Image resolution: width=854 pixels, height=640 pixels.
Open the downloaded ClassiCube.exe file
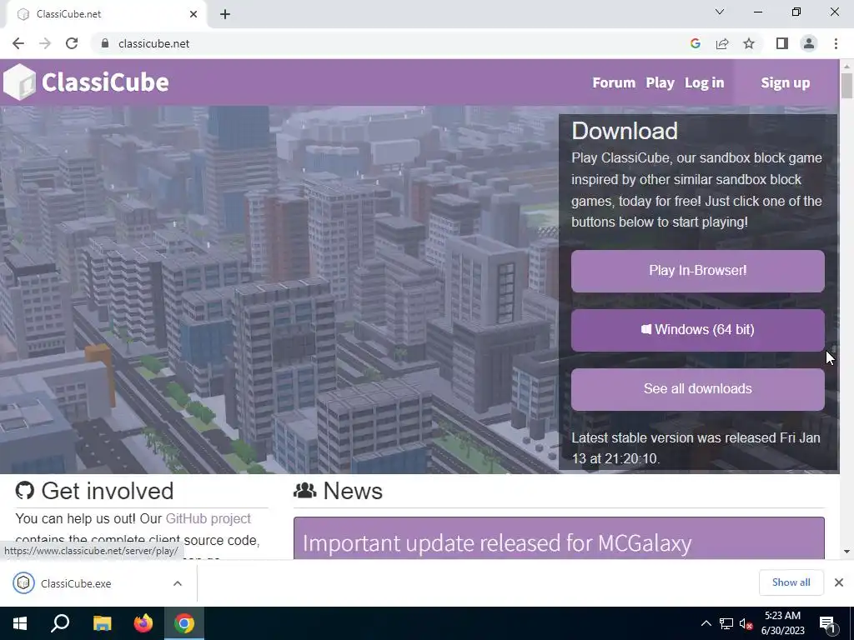76,583
